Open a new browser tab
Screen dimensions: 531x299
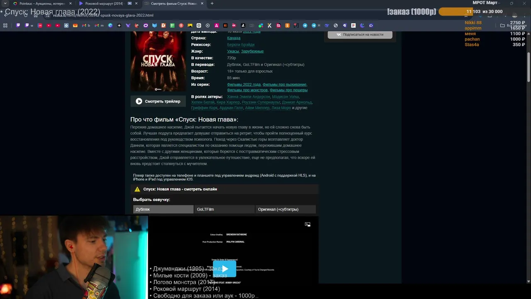tap(212, 3)
